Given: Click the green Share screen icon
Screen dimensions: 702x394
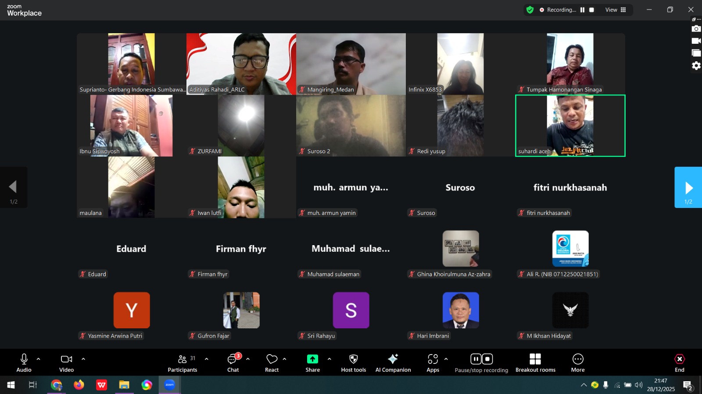Looking at the screenshot, I should pos(312,359).
